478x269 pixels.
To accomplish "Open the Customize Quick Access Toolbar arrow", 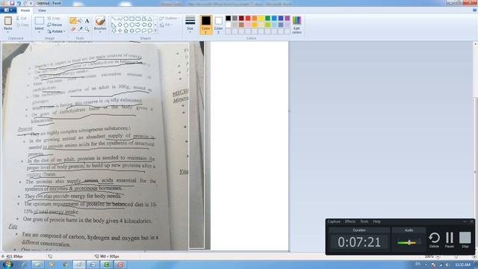I will click(x=31, y=3).
